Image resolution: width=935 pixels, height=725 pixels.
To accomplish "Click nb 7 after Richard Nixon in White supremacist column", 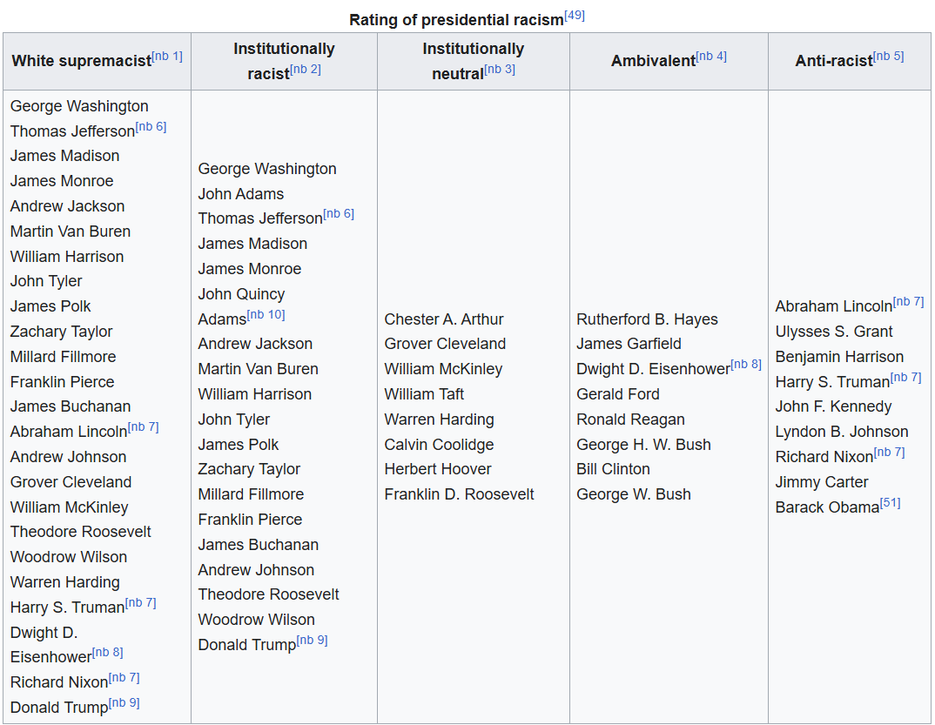I will pos(124,678).
